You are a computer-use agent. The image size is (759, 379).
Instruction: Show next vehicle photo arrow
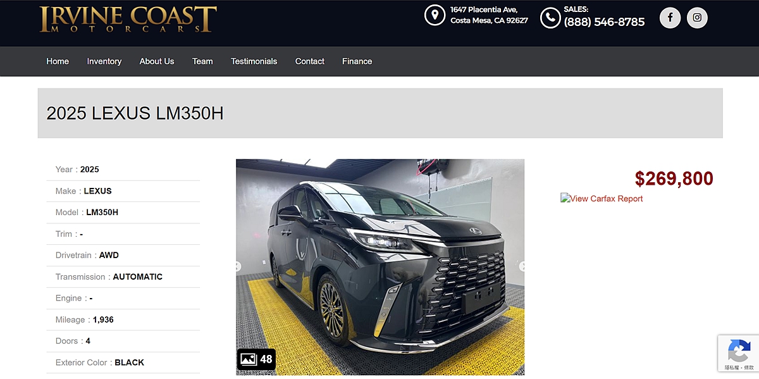[x=522, y=267]
